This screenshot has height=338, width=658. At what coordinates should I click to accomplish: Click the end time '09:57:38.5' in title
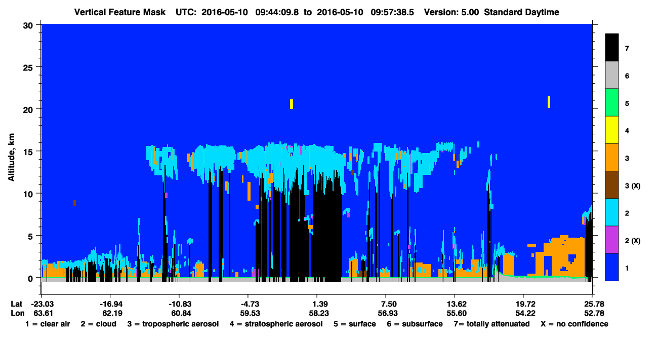[x=392, y=12]
